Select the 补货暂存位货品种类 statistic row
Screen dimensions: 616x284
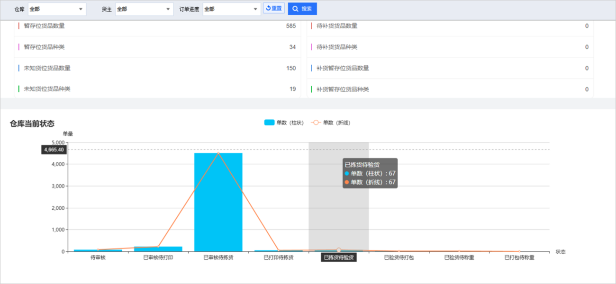450,89
